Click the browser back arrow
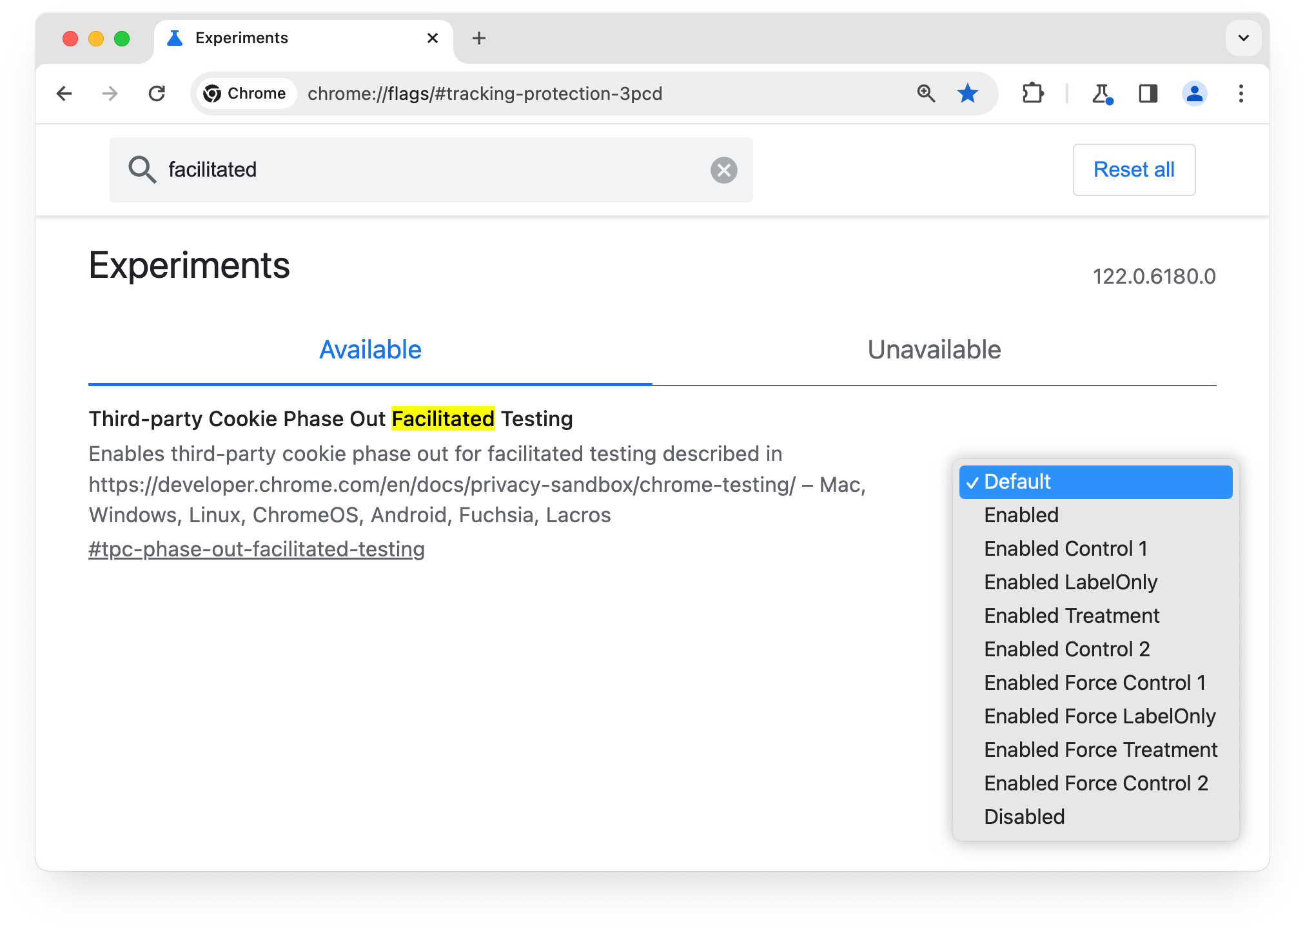This screenshot has height=929, width=1305. click(x=64, y=94)
